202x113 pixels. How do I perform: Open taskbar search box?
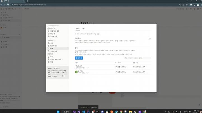tap(66, 112)
